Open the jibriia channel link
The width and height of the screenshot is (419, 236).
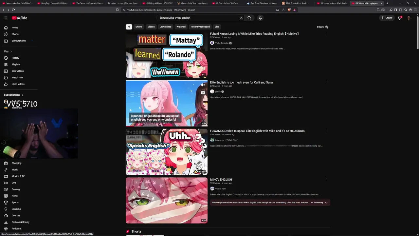tap(218, 92)
